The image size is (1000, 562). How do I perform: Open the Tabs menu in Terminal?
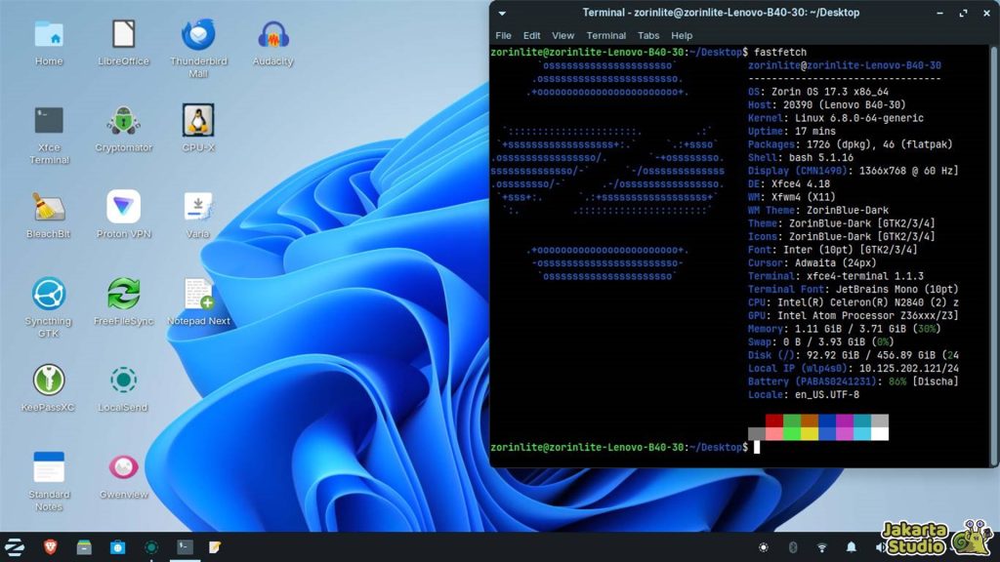click(x=648, y=36)
